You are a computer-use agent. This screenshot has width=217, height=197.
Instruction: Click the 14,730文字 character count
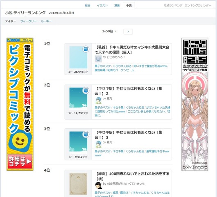[x=81, y=113]
